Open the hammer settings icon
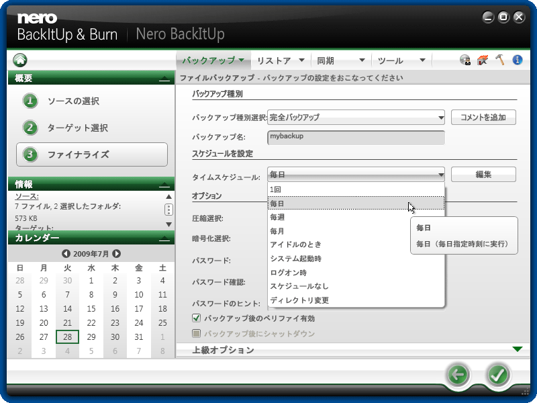Image resolution: width=537 pixels, height=403 pixels. pyautogui.click(x=499, y=60)
